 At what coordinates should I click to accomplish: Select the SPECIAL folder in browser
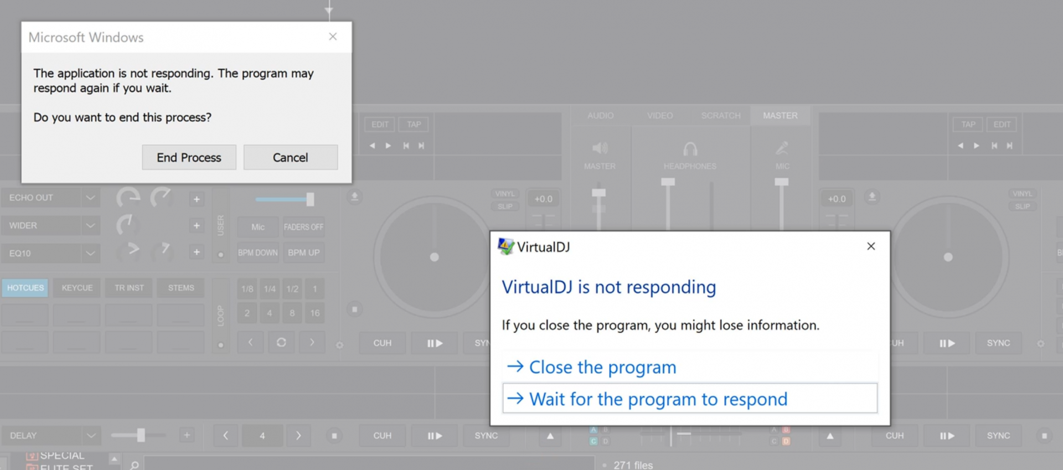61,455
